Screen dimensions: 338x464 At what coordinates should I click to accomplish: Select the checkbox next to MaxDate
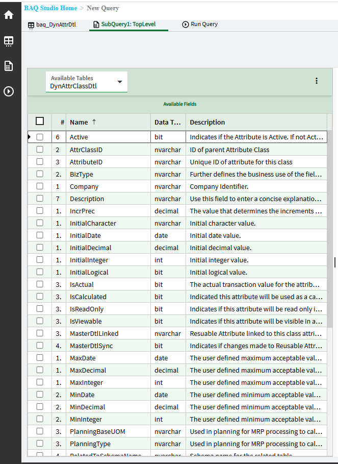(40, 358)
